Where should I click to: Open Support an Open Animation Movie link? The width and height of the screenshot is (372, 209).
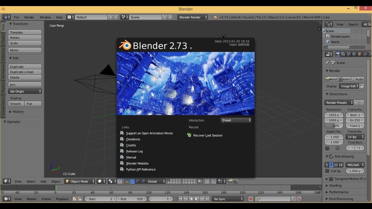149,133
